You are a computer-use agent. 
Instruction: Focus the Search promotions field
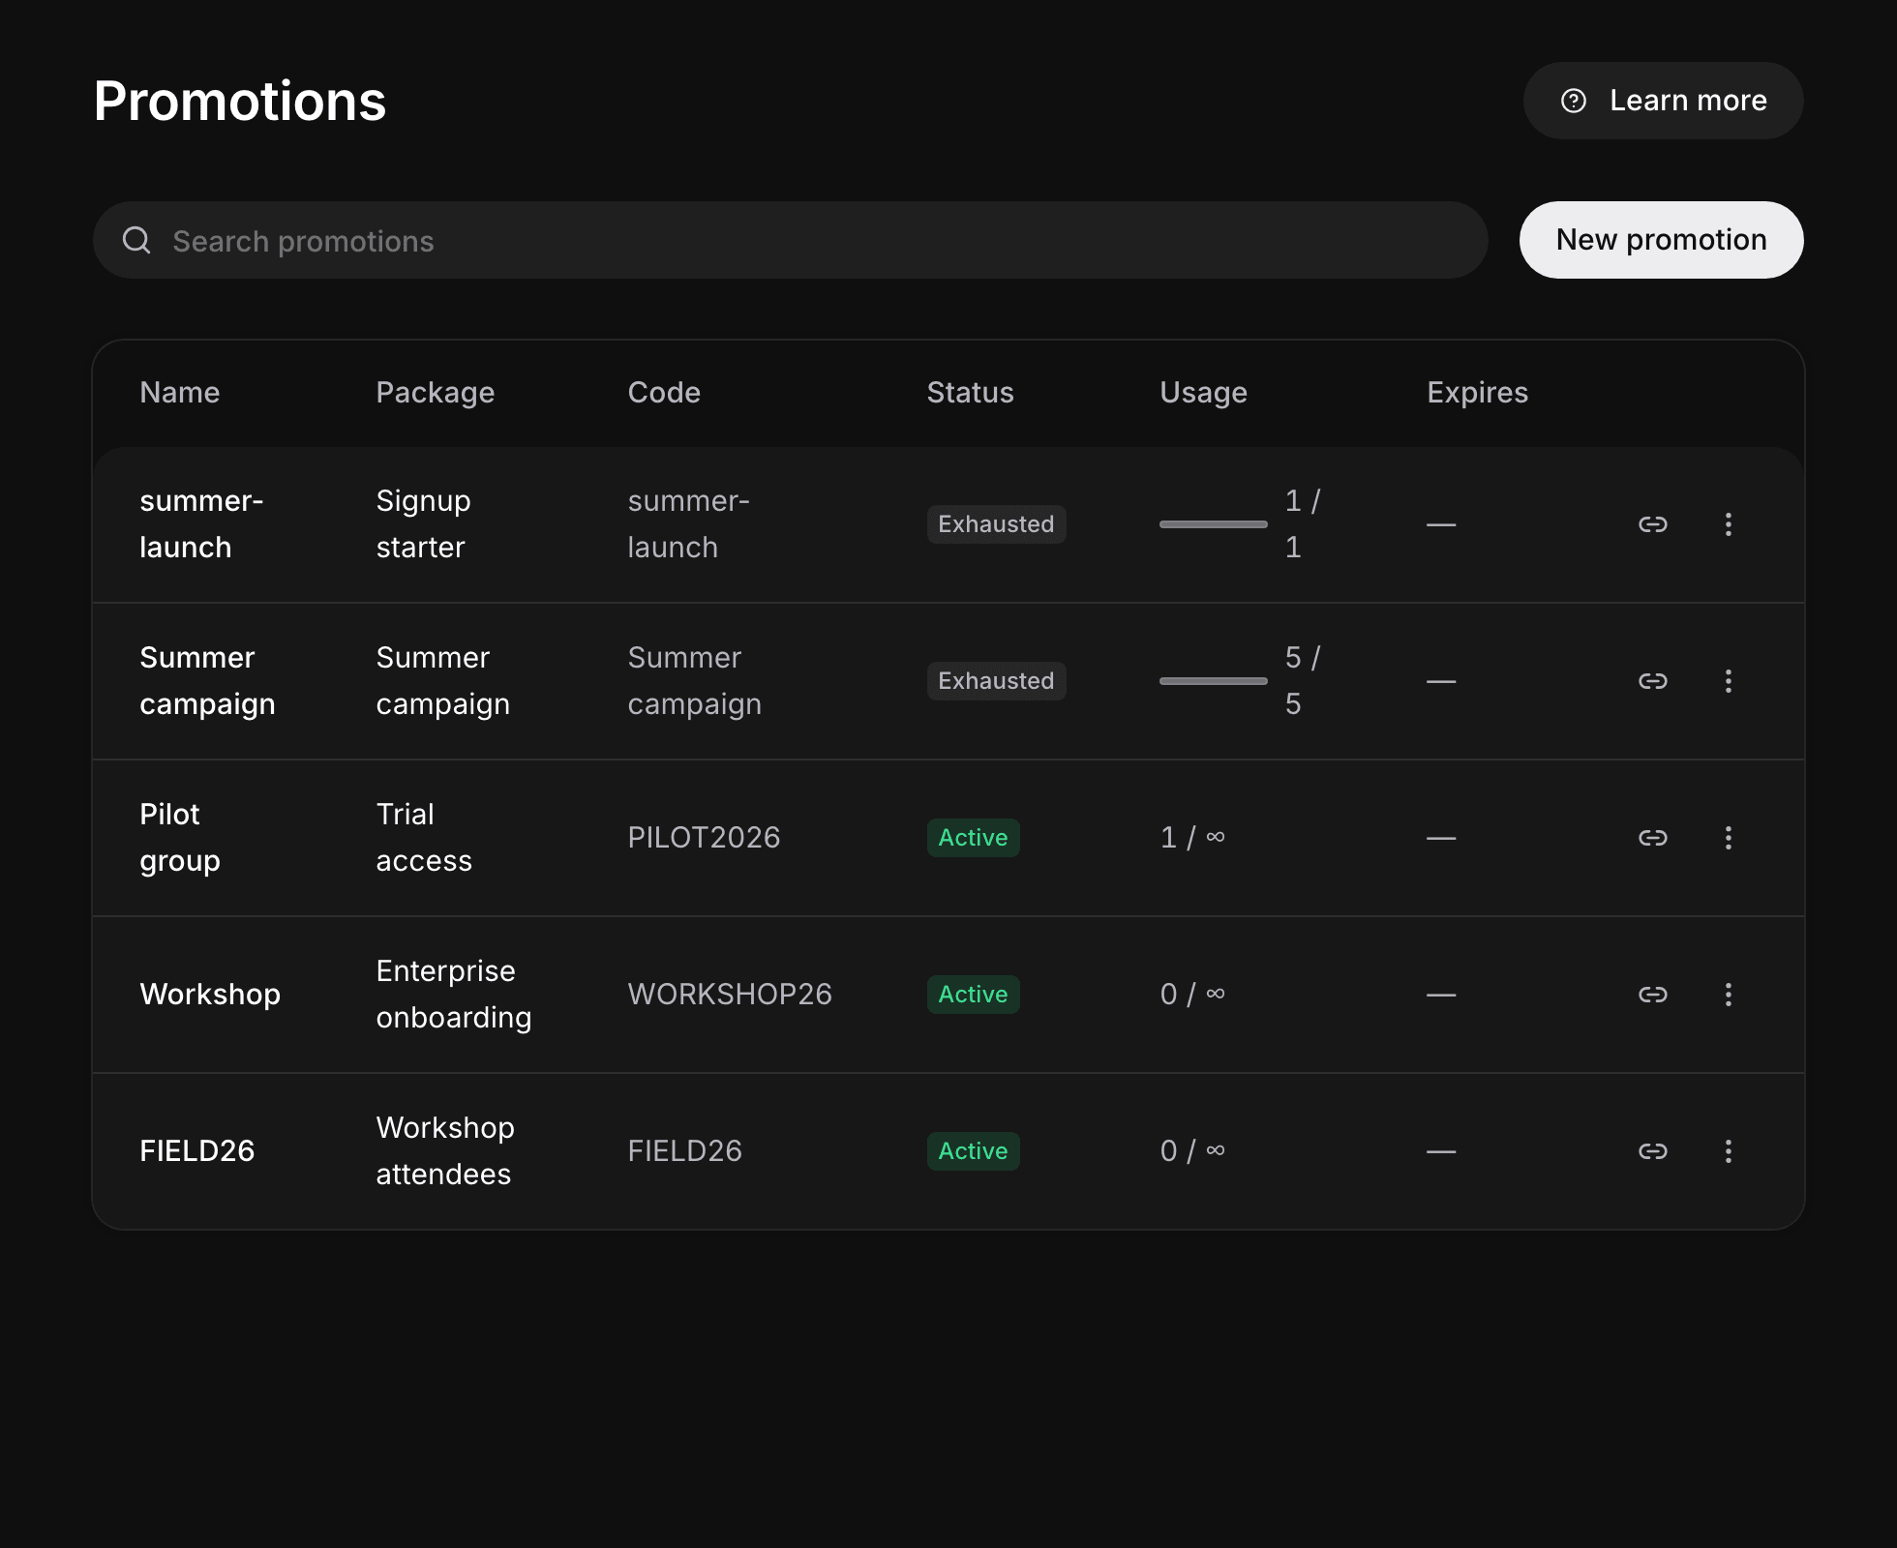[790, 240]
